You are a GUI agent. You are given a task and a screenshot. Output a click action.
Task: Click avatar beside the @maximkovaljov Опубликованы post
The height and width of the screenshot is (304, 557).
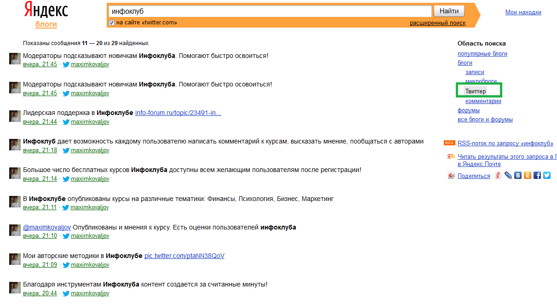[x=15, y=230]
